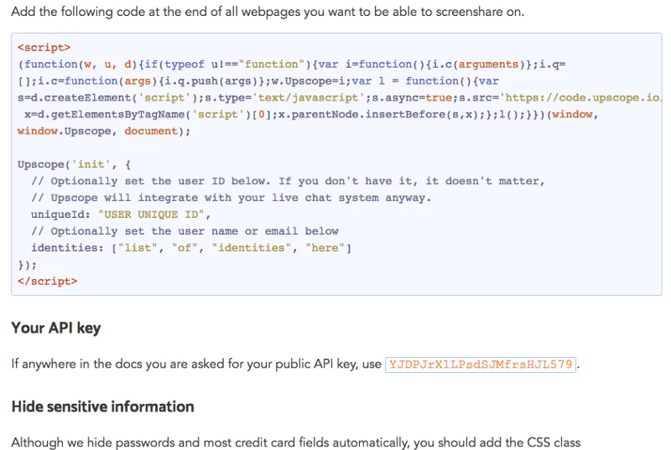
Task: Click the paragraph about hiding passwords
Action: pyautogui.click(x=295, y=442)
